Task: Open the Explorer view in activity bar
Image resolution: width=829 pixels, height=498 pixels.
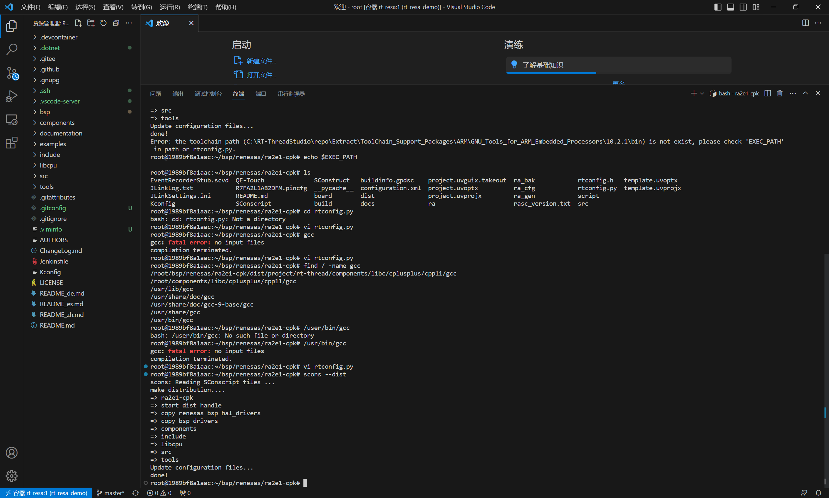Action: click(x=11, y=26)
